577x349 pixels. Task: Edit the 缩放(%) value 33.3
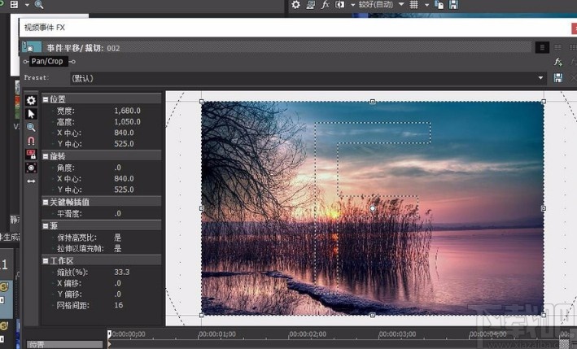click(122, 273)
